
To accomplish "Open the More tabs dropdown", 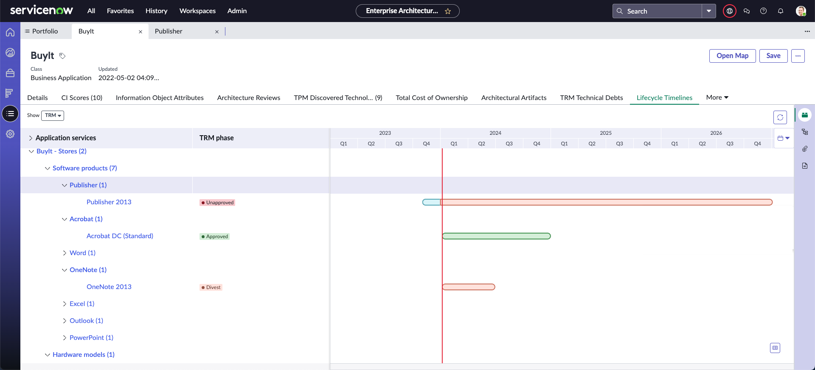I will pos(717,97).
